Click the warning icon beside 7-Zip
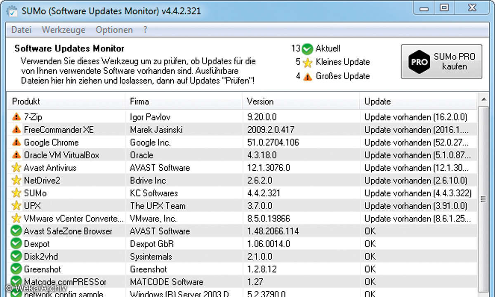Viewport: 495px width, 297px height. tap(16, 117)
